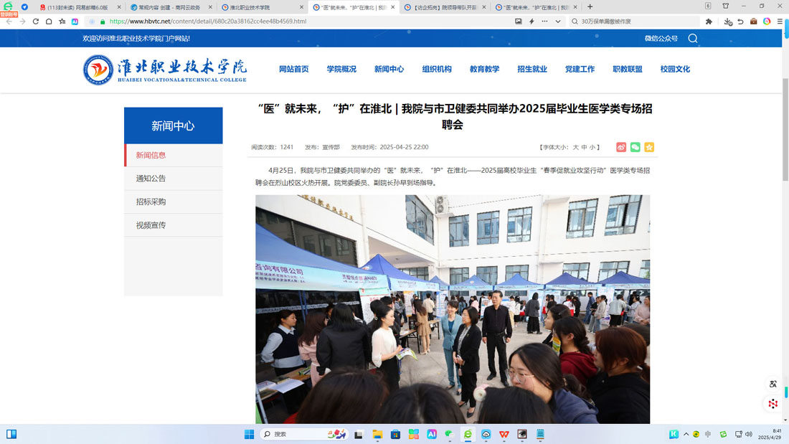Expand the system tray hidden icons chevron
This screenshot has width=789, height=444.
[686, 434]
